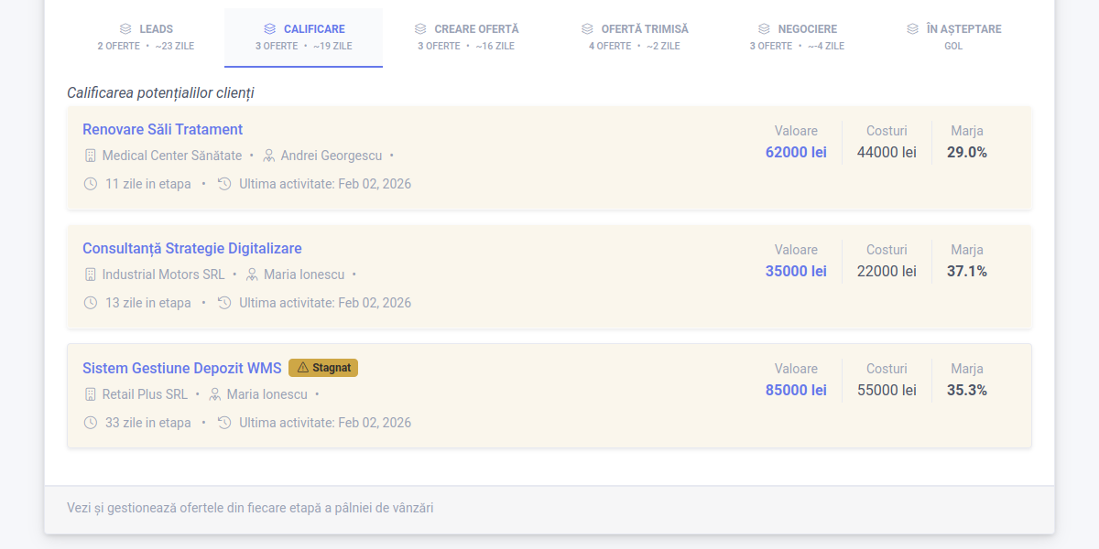Open the Leads pipeline tab

tap(146, 37)
